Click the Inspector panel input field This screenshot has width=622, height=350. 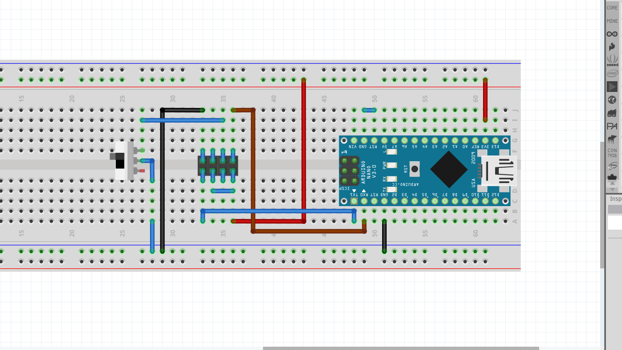click(615, 223)
